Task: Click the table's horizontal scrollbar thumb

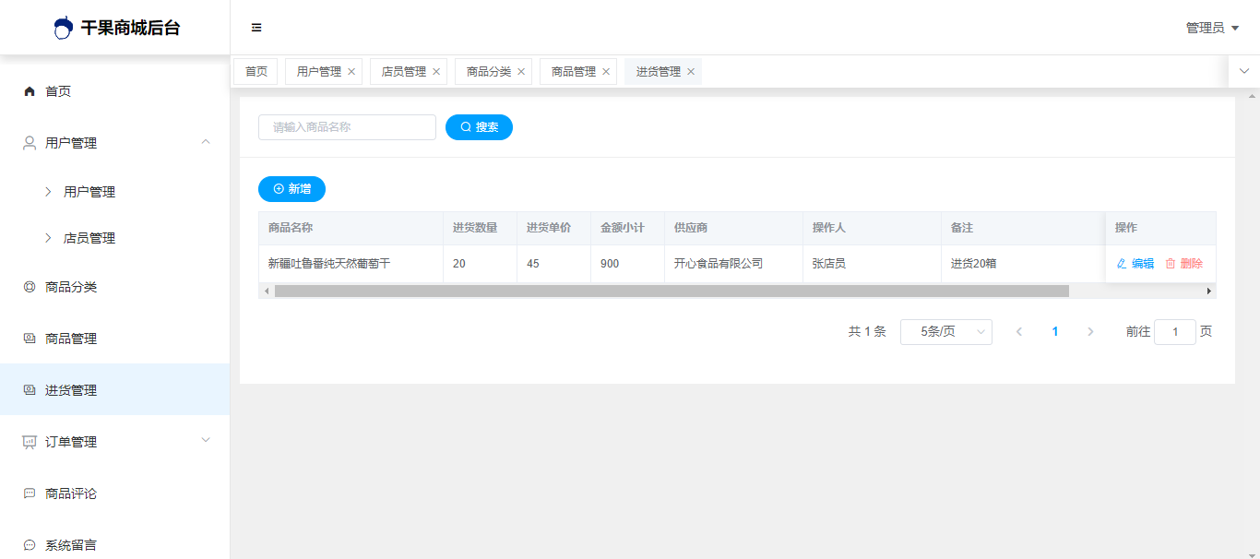Action: coord(671,291)
